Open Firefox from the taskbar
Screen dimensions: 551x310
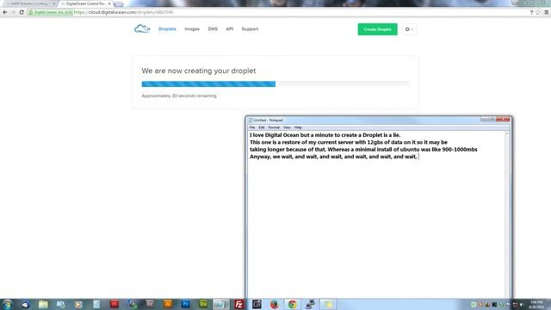pos(275,304)
